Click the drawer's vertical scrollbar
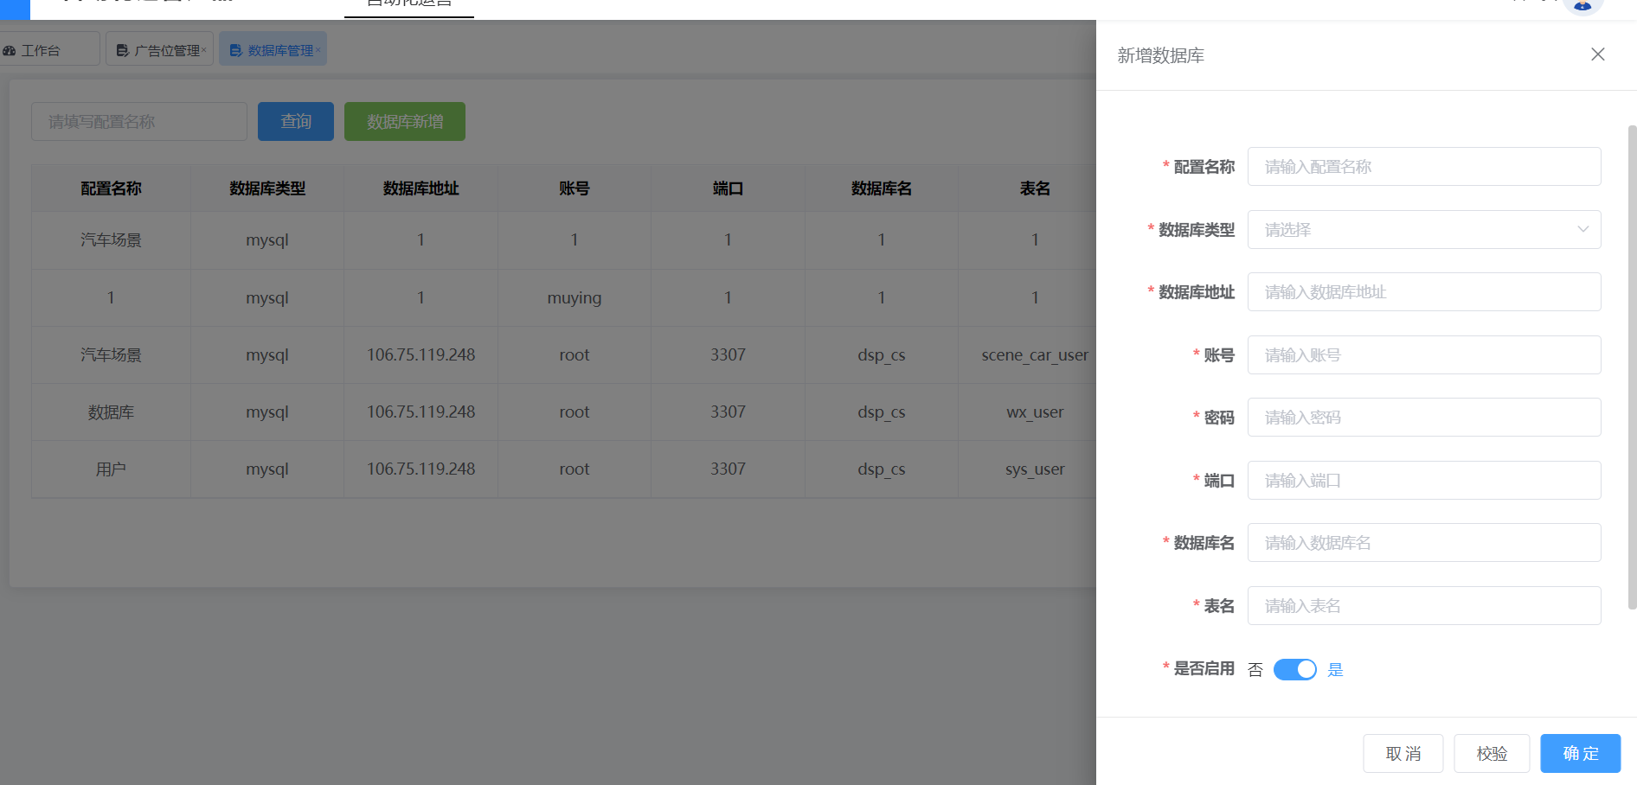1637x785 pixels. tap(1632, 367)
